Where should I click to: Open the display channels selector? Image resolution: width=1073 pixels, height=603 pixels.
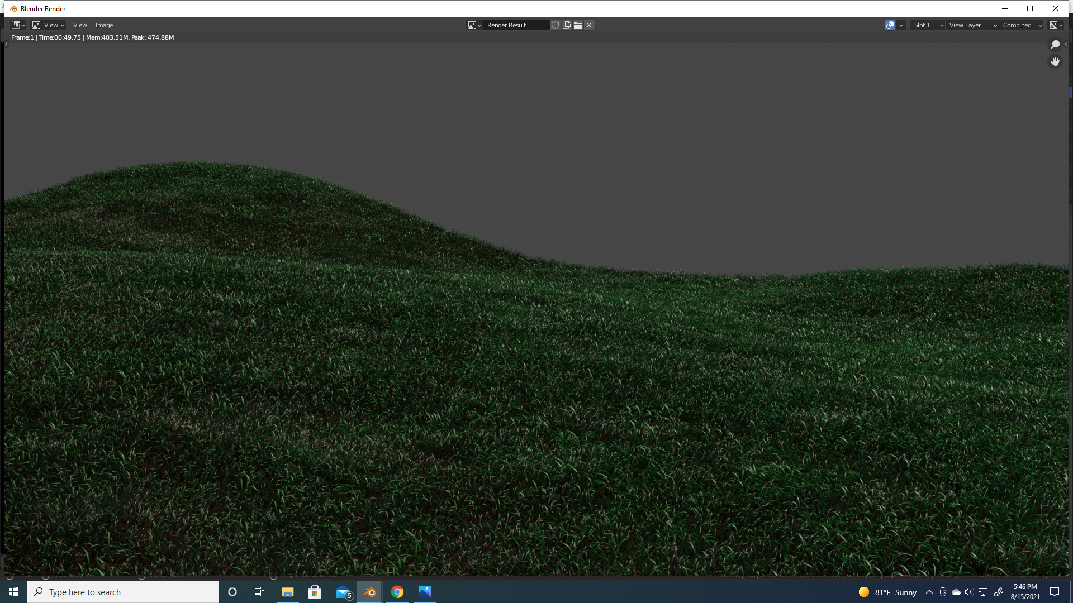pyautogui.click(x=1056, y=25)
